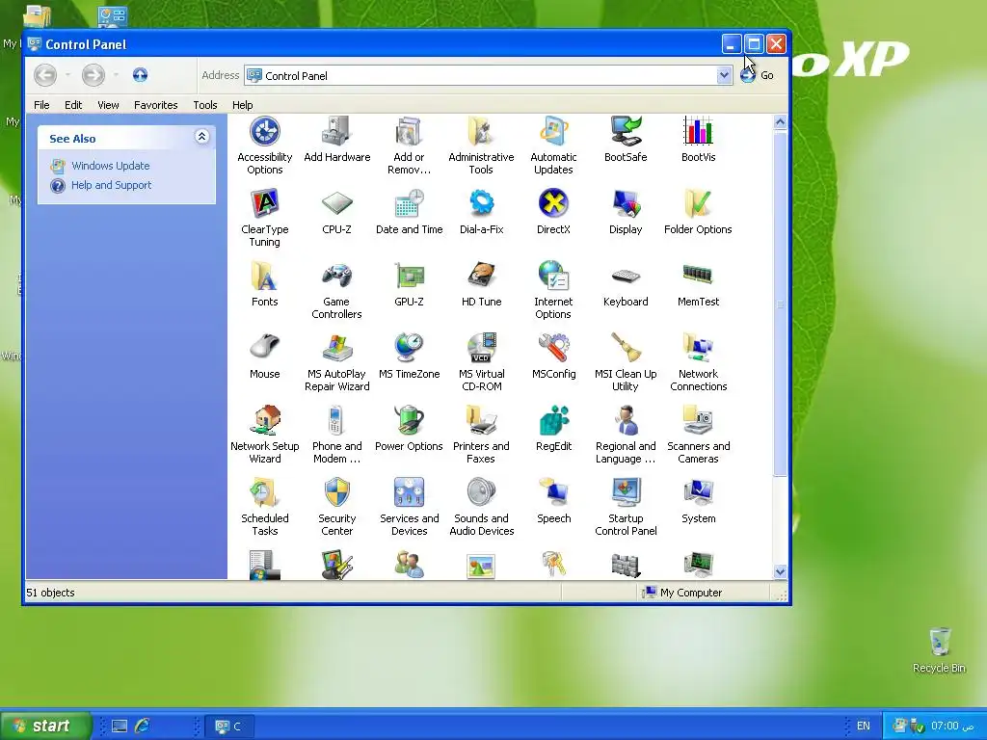Start Network Setup Wizard
987x740 pixels.
(x=264, y=435)
